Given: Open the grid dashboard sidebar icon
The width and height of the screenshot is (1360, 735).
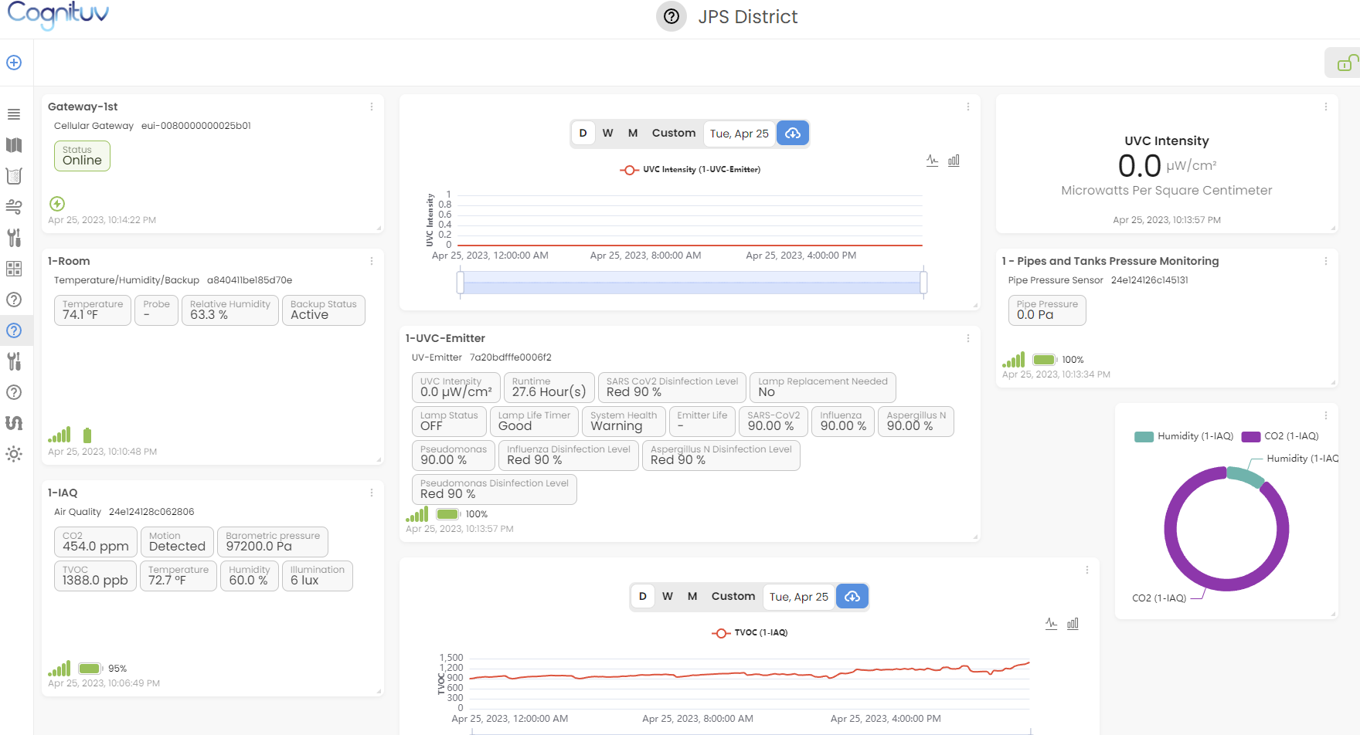Looking at the screenshot, I should click(x=14, y=269).
